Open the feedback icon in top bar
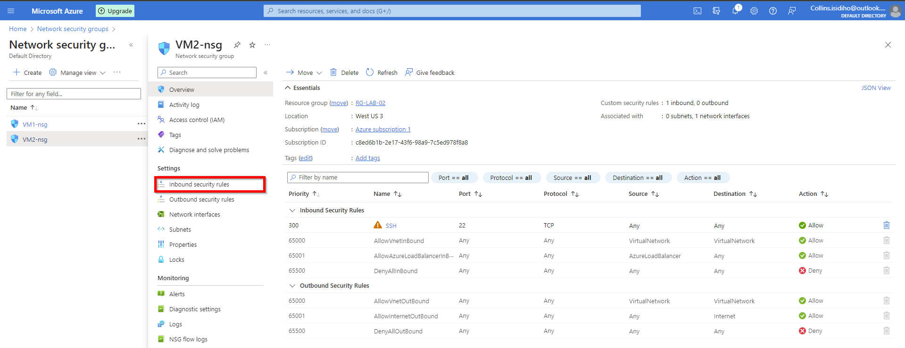Viewport: 905px width, 348px height. (792, 11)
